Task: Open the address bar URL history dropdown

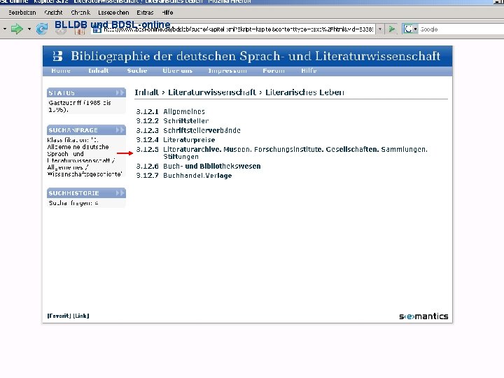Action: 380,29
